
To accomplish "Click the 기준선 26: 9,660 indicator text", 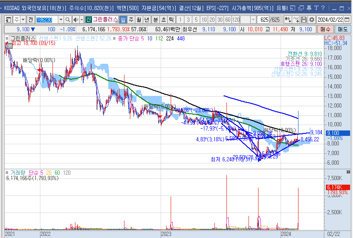I will tap(304, 59).
